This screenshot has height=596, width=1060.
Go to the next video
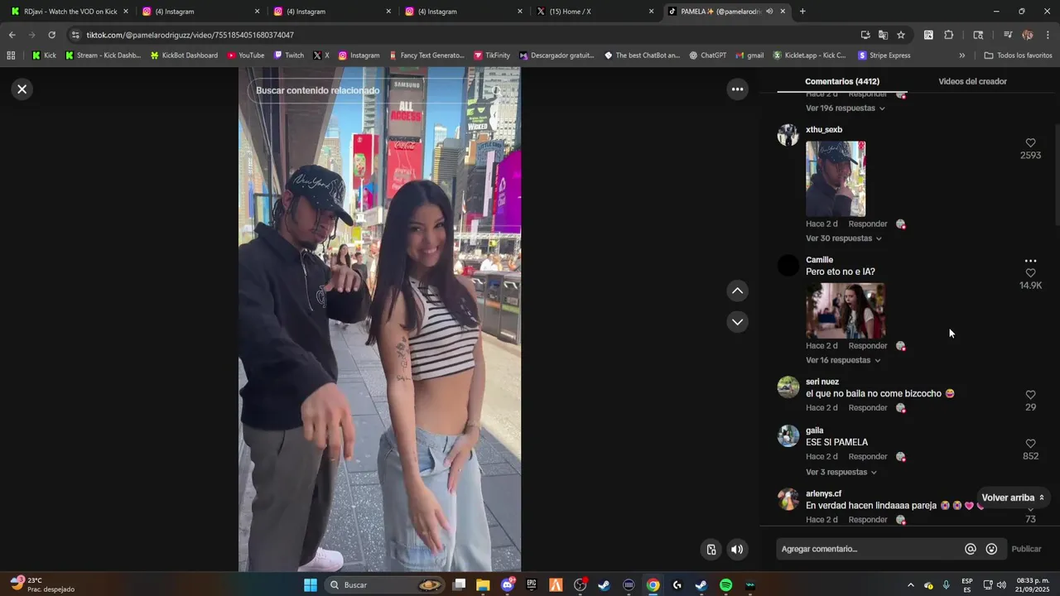[737, 322]
